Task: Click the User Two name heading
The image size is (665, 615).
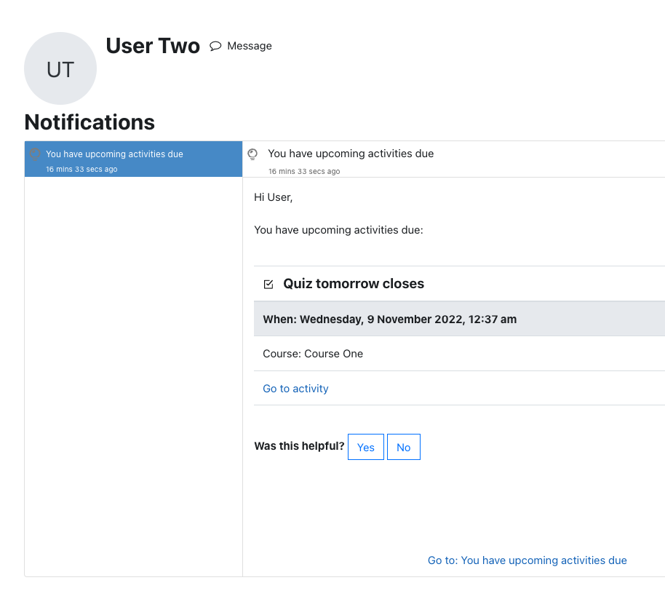Action: (x=153, y=46)
